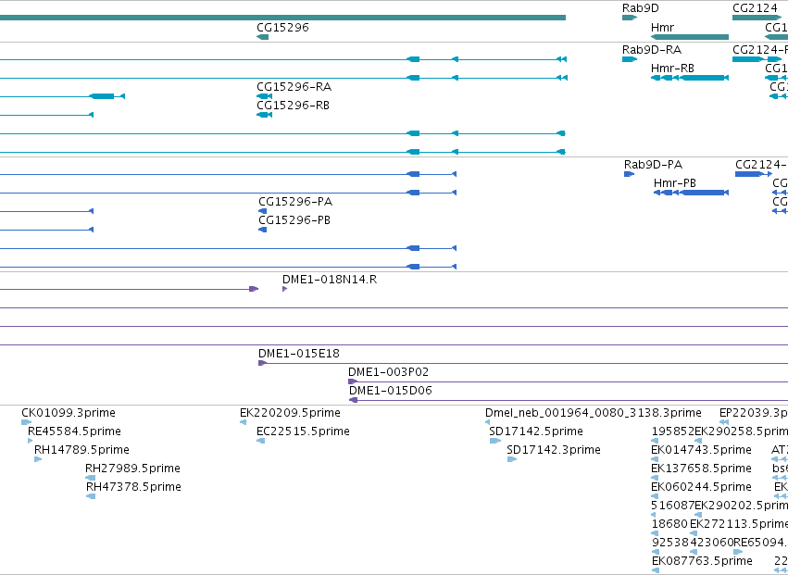This screenshot has height=575, width=788.
Task: Select the Dmel_neb_001964_0080_3138.3prime EST label
Action: 593,413
